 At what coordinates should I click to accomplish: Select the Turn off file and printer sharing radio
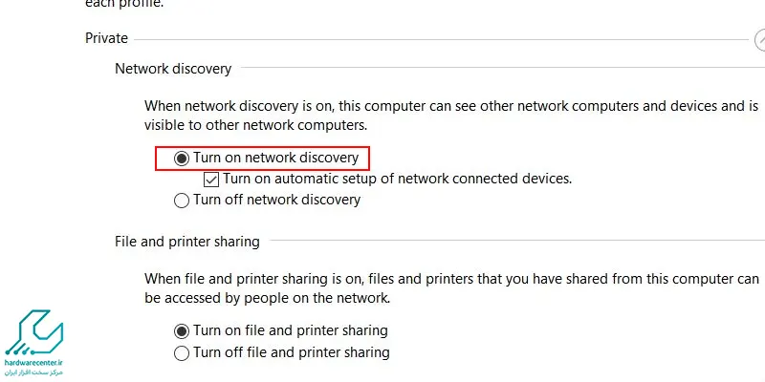pos(182,352)
